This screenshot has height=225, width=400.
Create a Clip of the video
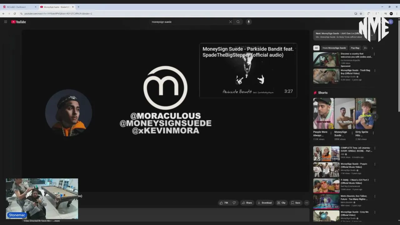281,203
